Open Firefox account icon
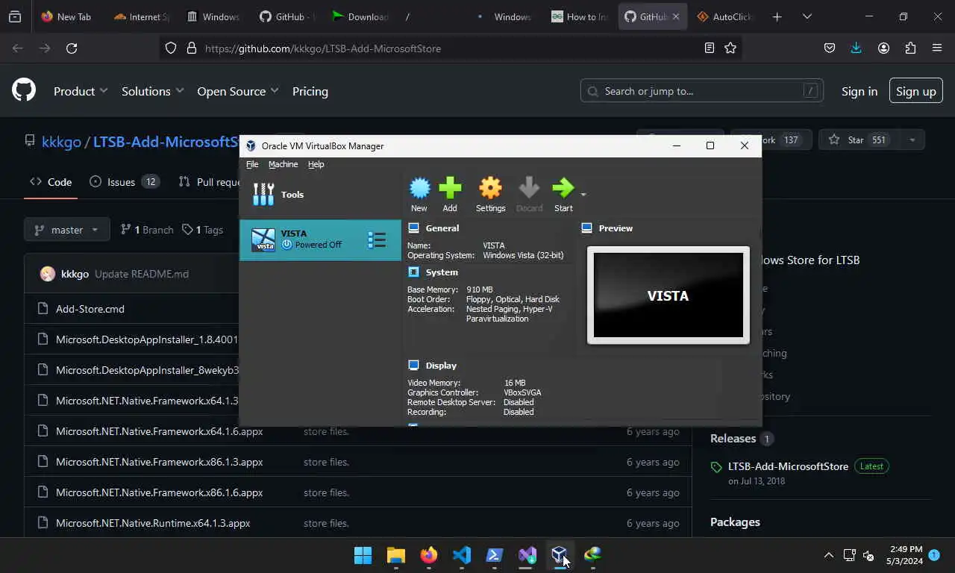 click(883, 48)
